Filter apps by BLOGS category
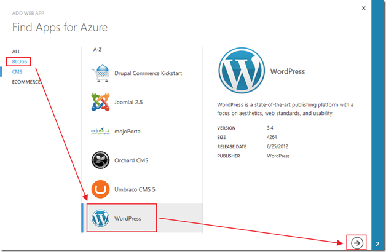 (20, 61)
